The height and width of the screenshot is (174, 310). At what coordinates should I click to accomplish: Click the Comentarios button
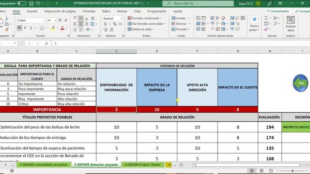pyautogui.click(x=278, y=11)
